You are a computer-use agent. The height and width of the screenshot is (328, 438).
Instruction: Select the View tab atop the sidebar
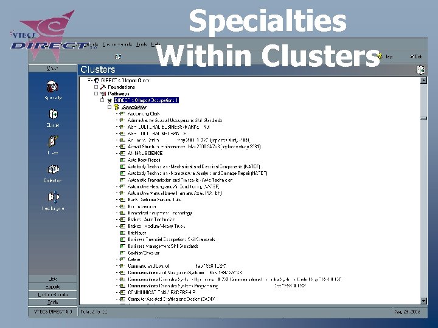[52, 68]
